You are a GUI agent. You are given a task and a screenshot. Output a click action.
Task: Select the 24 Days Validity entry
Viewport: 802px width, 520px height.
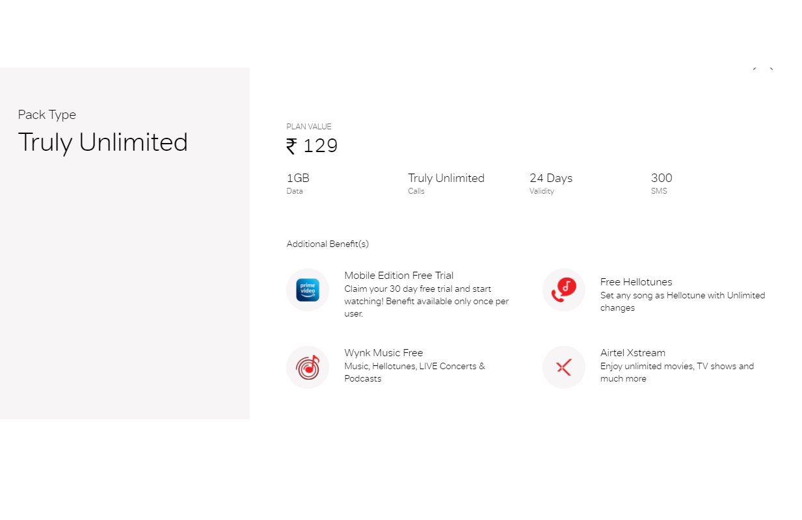(551, 183)
